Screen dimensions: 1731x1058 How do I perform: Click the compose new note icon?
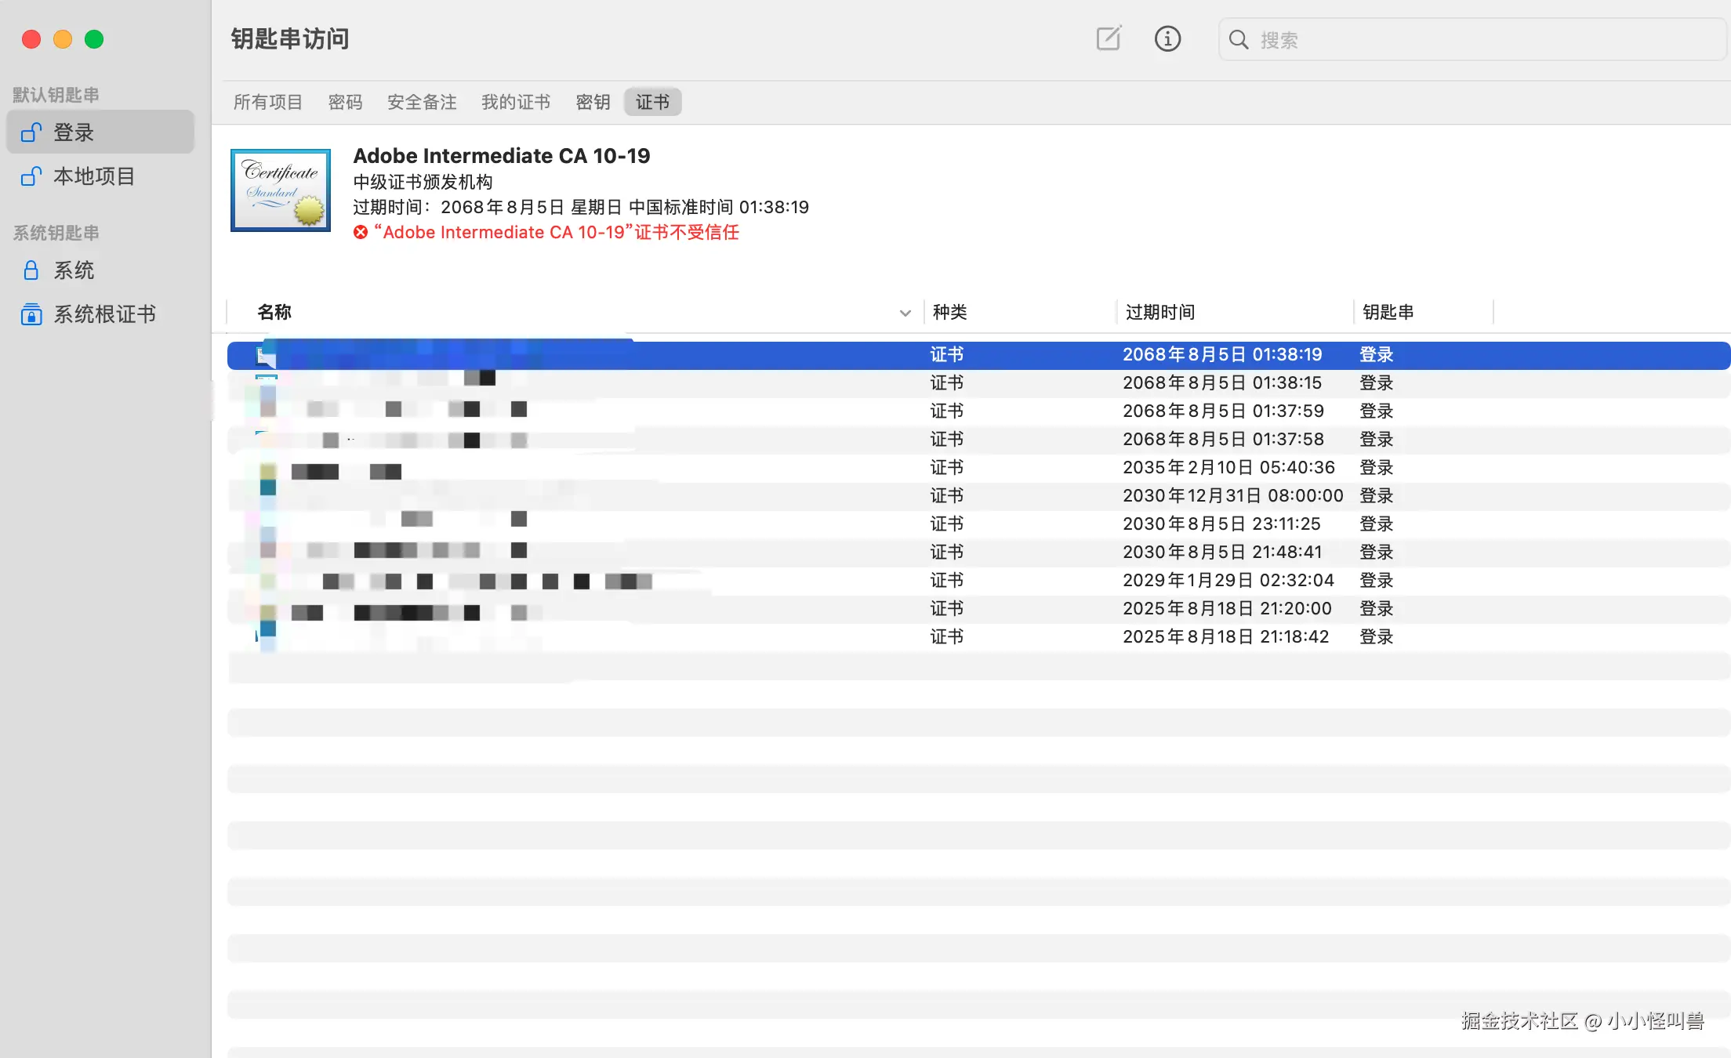click(1109, 38)
